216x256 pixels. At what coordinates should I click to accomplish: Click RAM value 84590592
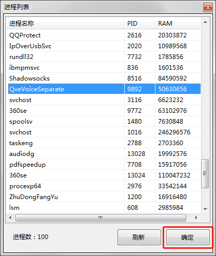pyautogui.click(x=172, y=78)
